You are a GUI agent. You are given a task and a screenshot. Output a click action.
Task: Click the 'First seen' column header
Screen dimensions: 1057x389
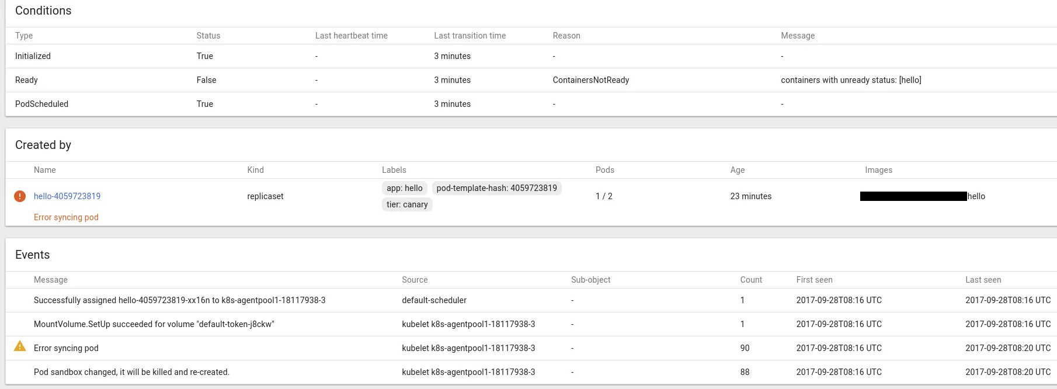[x=814, y=280]
